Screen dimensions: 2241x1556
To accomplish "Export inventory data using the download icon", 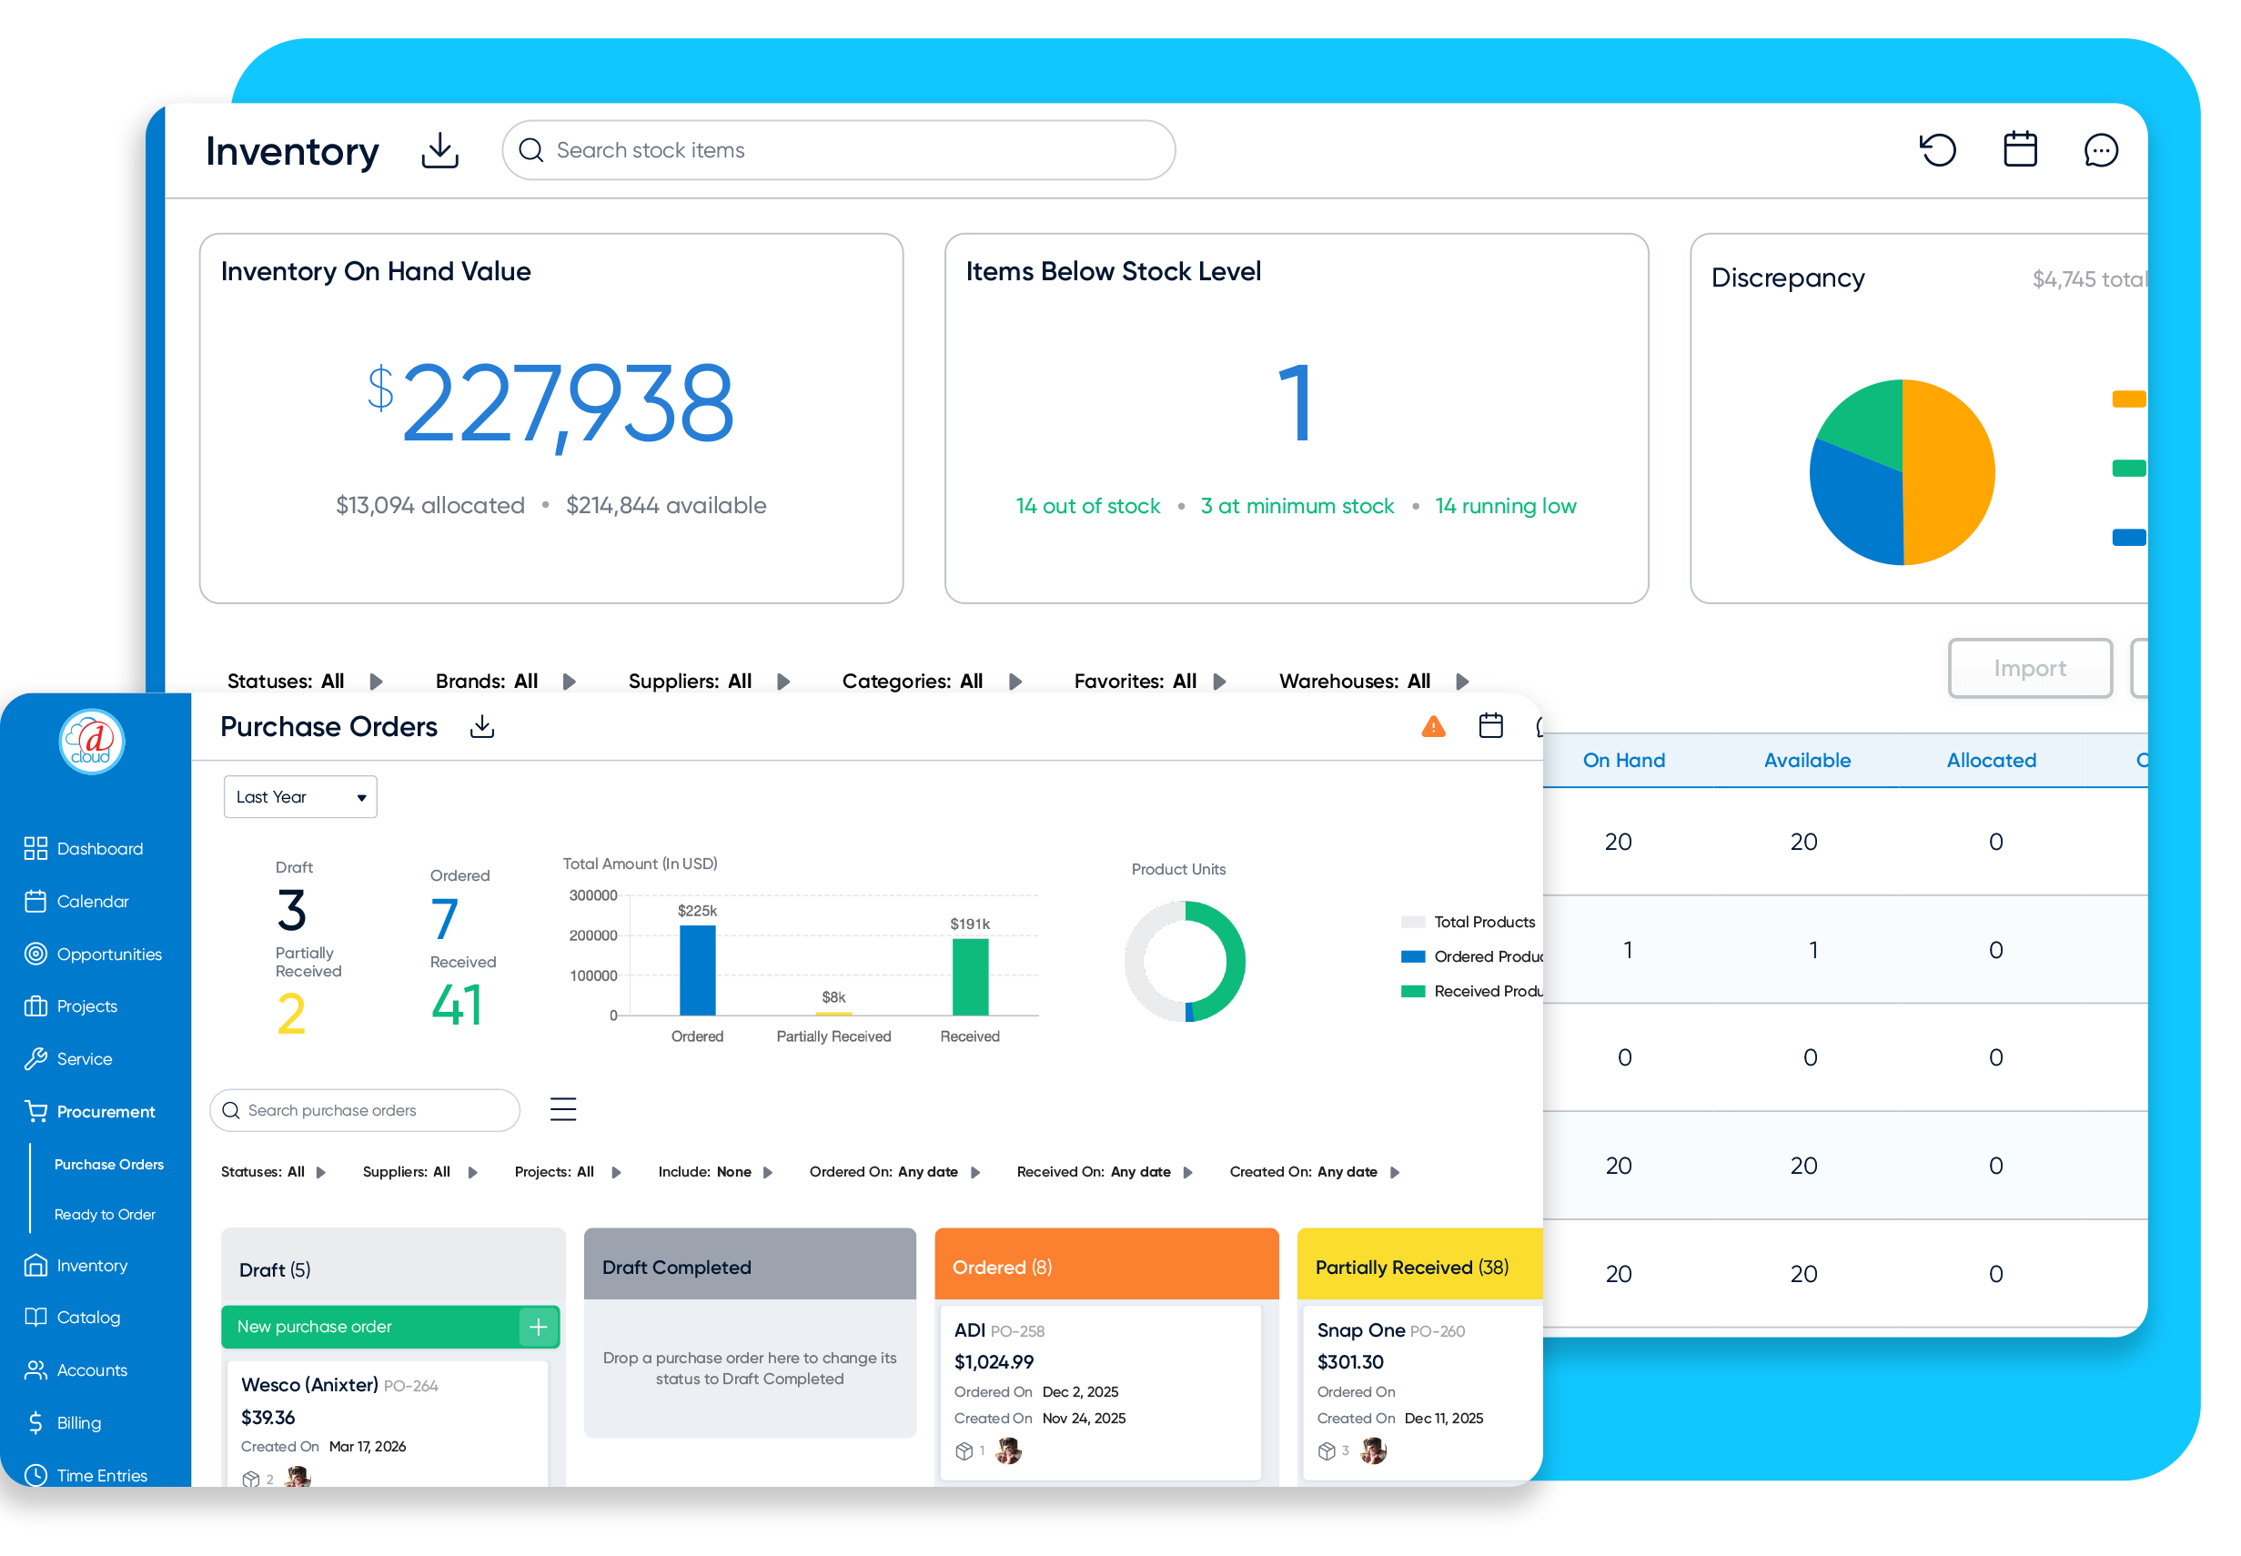I will (439, 150).
